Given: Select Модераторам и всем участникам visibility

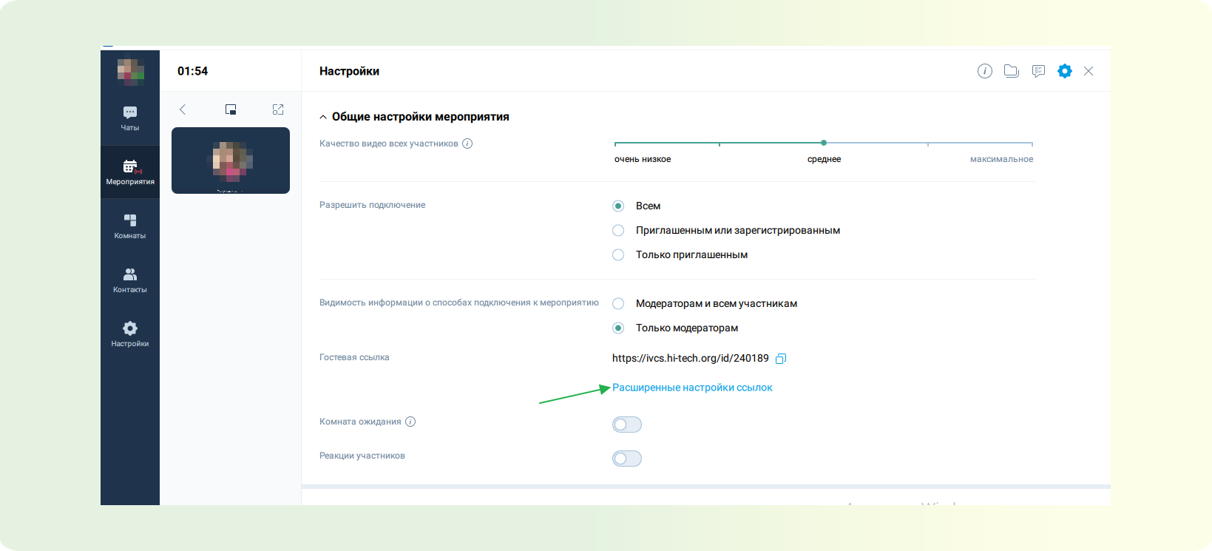Looking at the screenshot, I should click(618, 303).
